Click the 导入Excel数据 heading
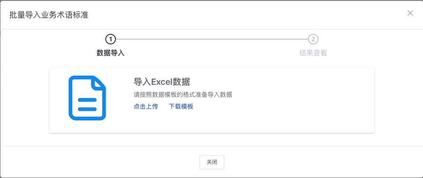This screenshot has width=423, height=178. pyautogui.click(x=162, y=81)
